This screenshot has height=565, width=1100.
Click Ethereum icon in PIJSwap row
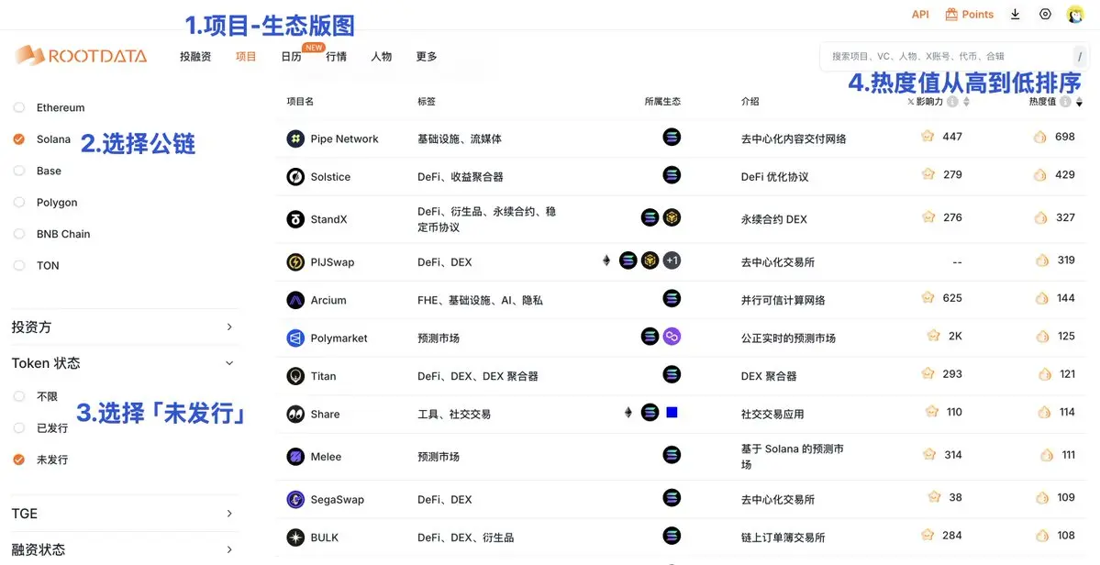pos(606,260)
